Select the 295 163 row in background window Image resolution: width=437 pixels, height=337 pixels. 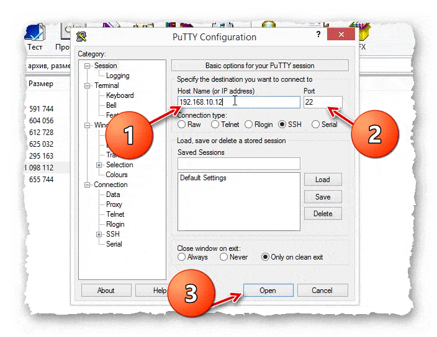pos(41,155)
